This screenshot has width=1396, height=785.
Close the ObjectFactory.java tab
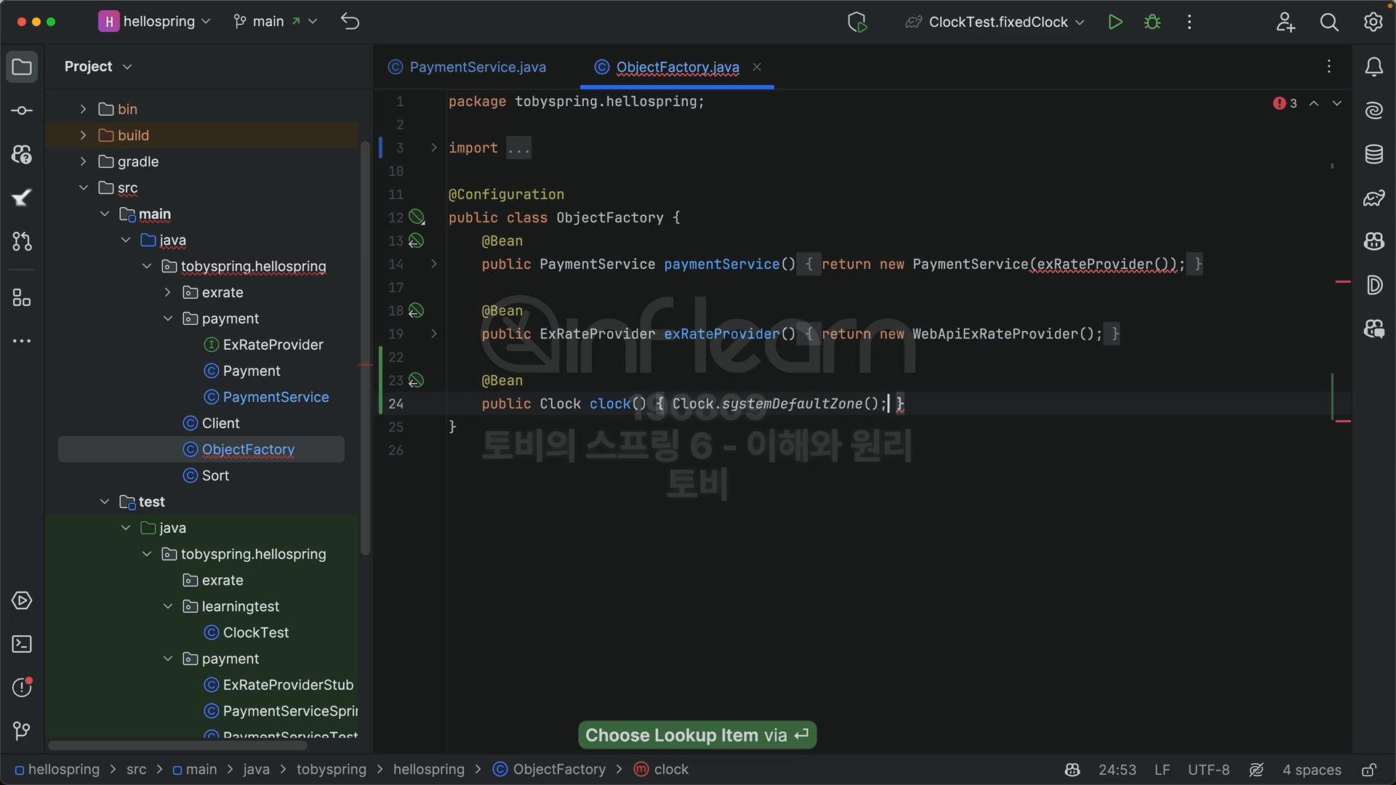coord(757,67)
